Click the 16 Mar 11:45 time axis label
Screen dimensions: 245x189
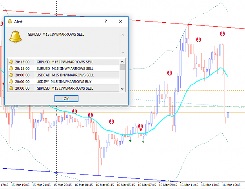coord(189,185)
